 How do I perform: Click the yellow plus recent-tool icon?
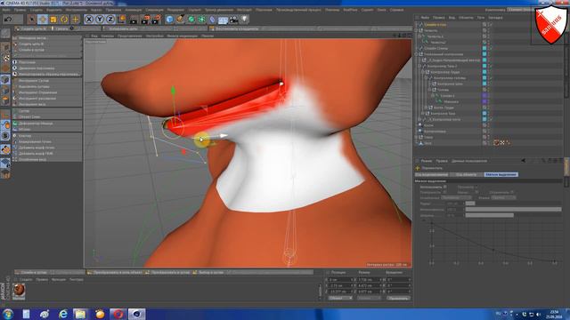(75, 20)
